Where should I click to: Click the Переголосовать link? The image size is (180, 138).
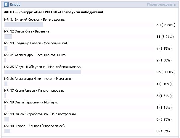pos(161,5)
